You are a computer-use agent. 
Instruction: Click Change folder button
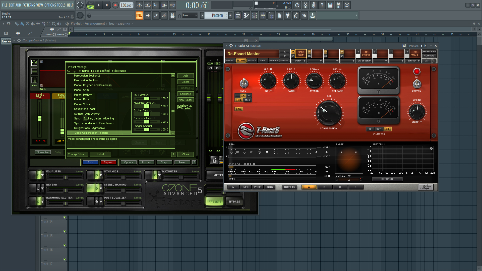[x=78, y=154]
